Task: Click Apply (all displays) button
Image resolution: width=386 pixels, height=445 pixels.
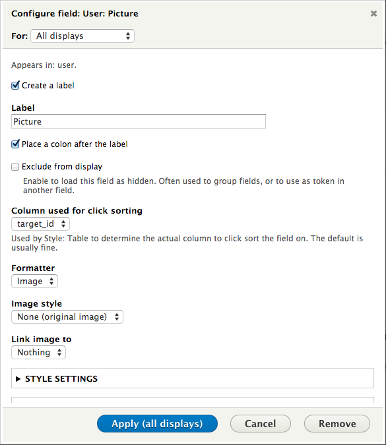Action: (x=157, y=424)
